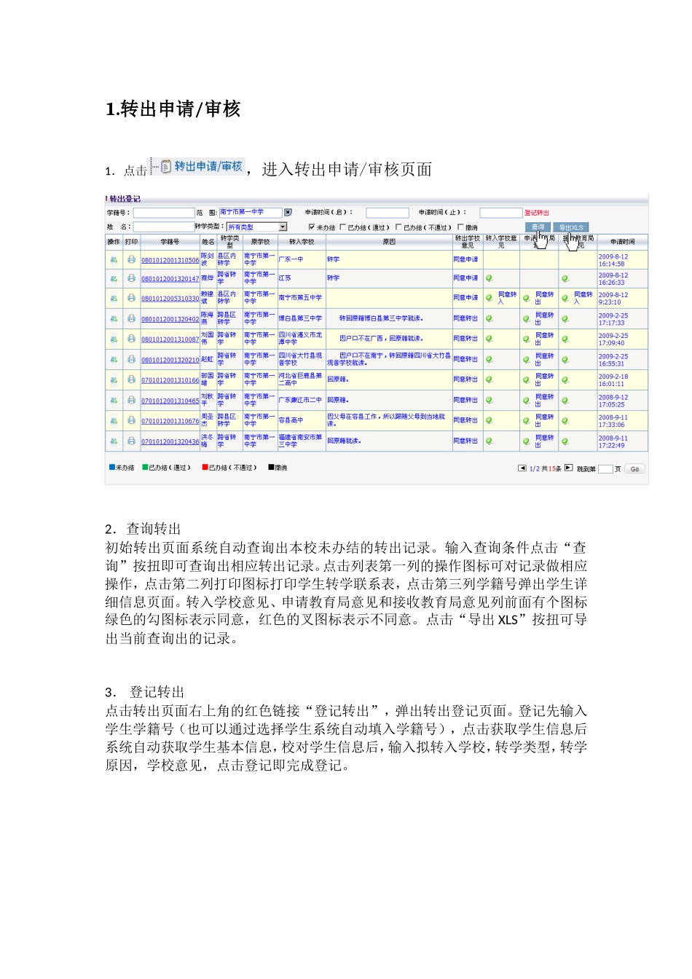Focus the 姓名 input field
Viewport: 692px width, 979px height.
click(164, 227)
